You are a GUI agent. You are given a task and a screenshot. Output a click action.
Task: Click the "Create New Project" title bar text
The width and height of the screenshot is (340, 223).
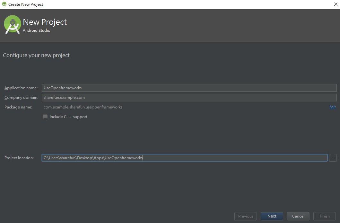pos(26,4)
